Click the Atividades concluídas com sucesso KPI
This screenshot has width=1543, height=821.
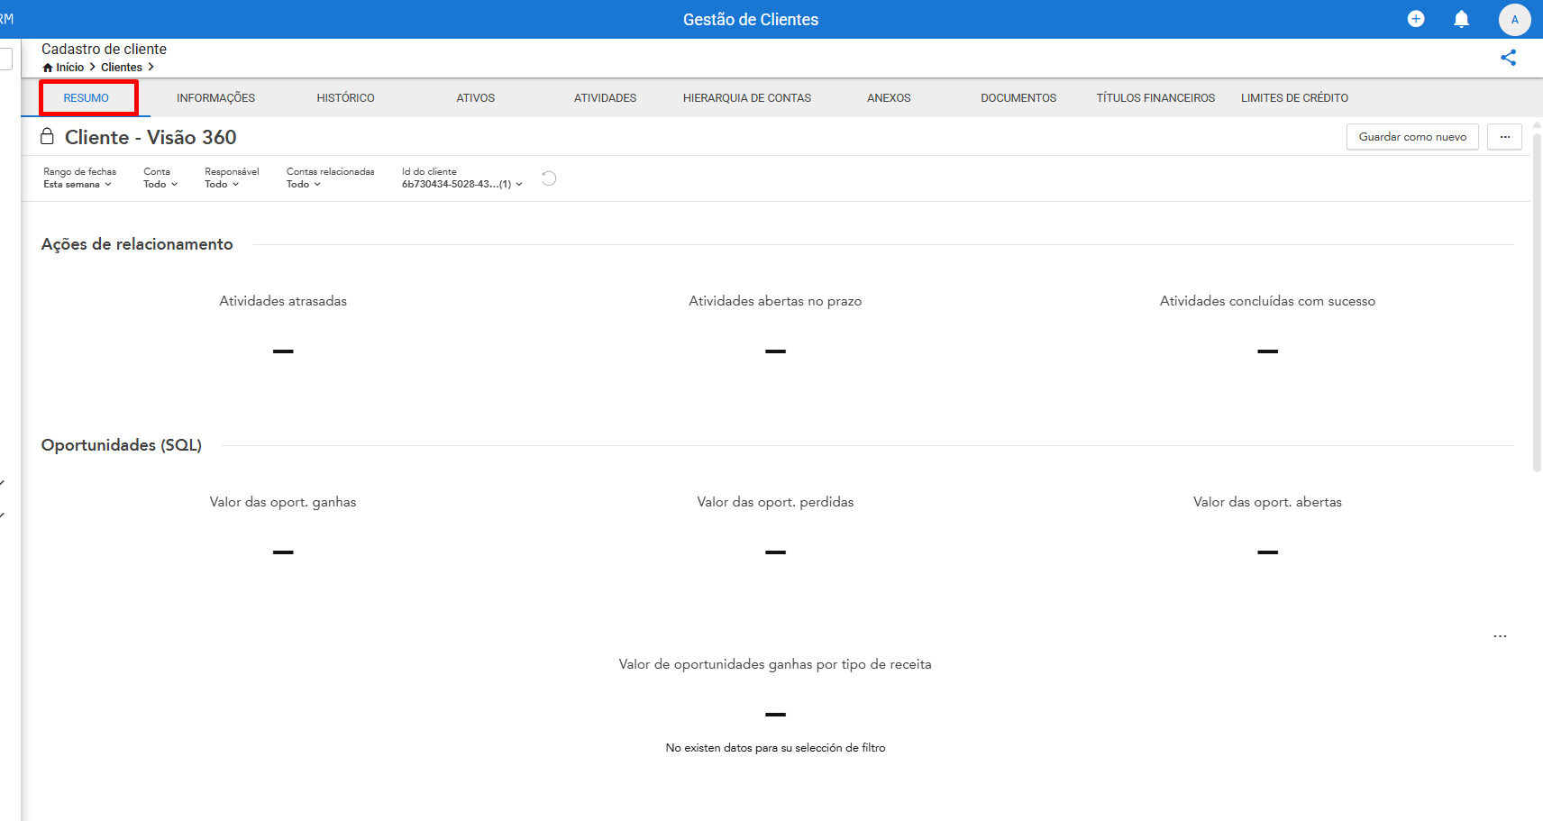(1267, 324)
